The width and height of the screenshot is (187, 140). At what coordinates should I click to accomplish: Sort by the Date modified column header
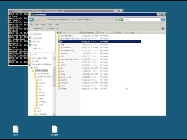(x=88, y=33)
